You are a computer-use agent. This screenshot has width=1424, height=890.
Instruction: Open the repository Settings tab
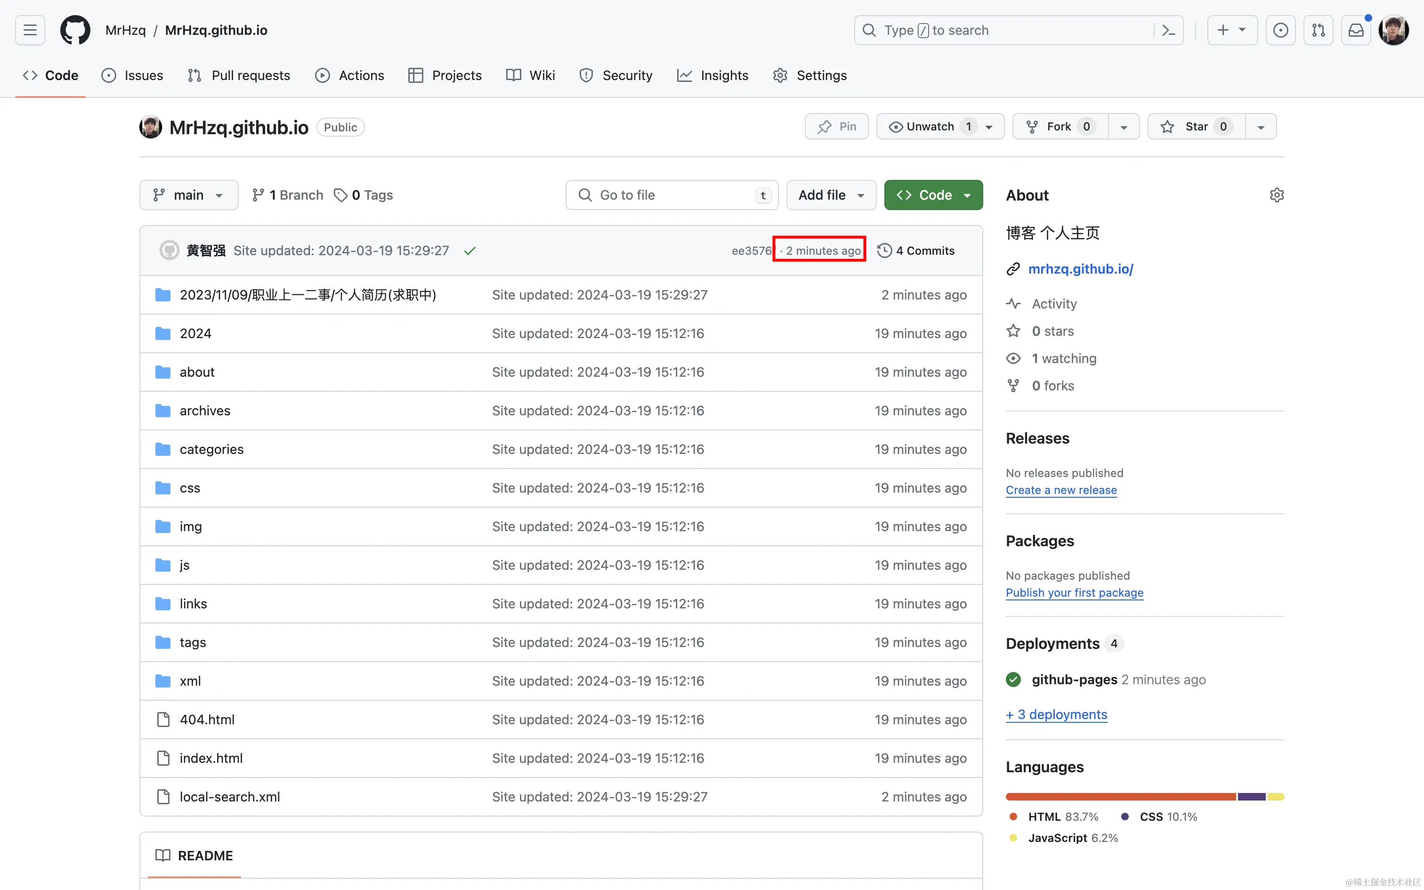[809, 75]
